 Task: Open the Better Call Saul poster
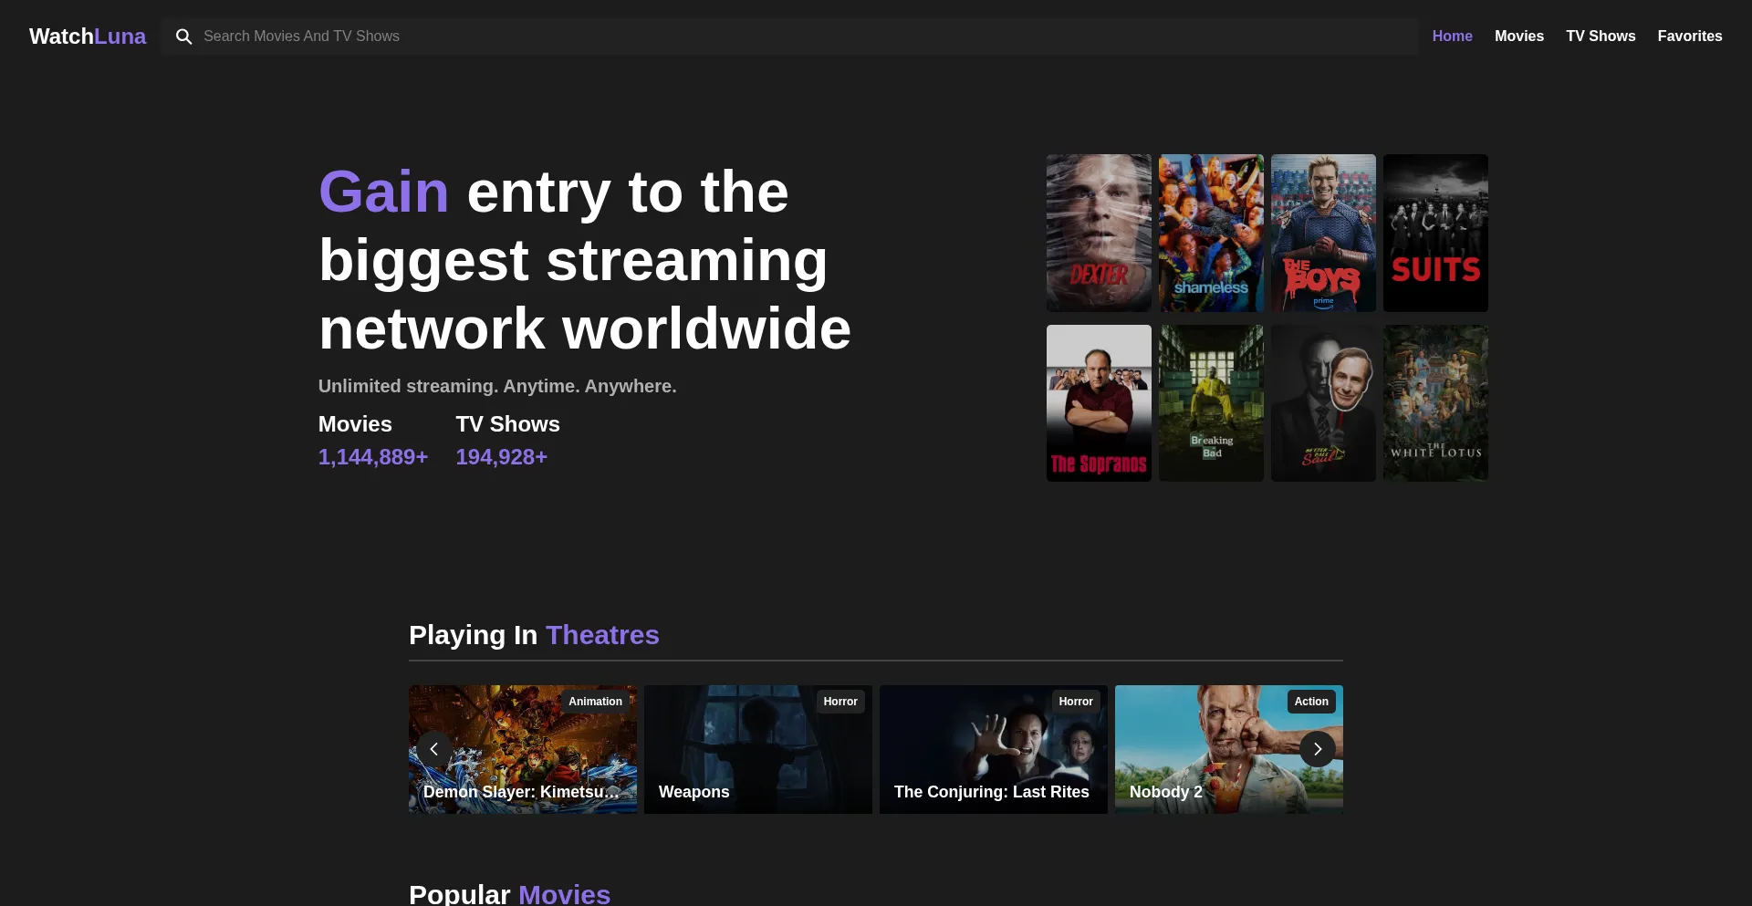pos(1323,402)
